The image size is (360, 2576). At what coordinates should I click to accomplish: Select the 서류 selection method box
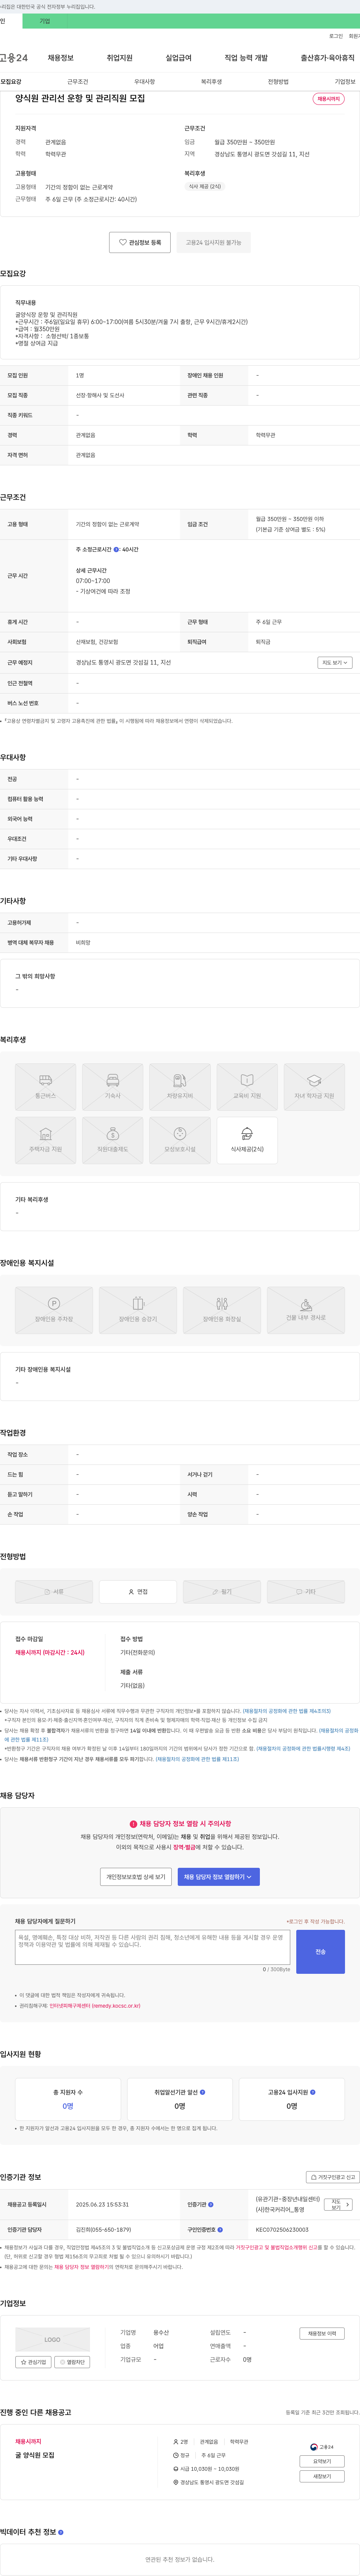click(x=54, y=1591)
